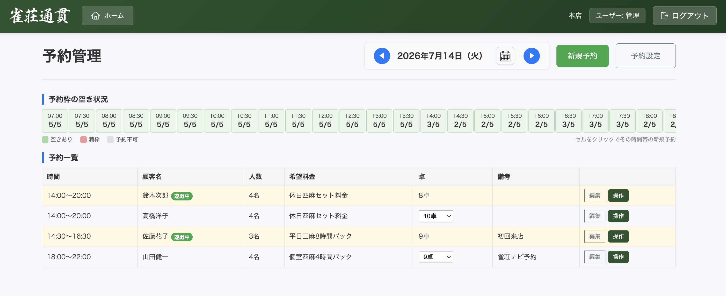This screenshot has height=296, width=726.
Task: Click the 満枠 legend swatch
Action: pyautogui.click(x=83, y=140)
